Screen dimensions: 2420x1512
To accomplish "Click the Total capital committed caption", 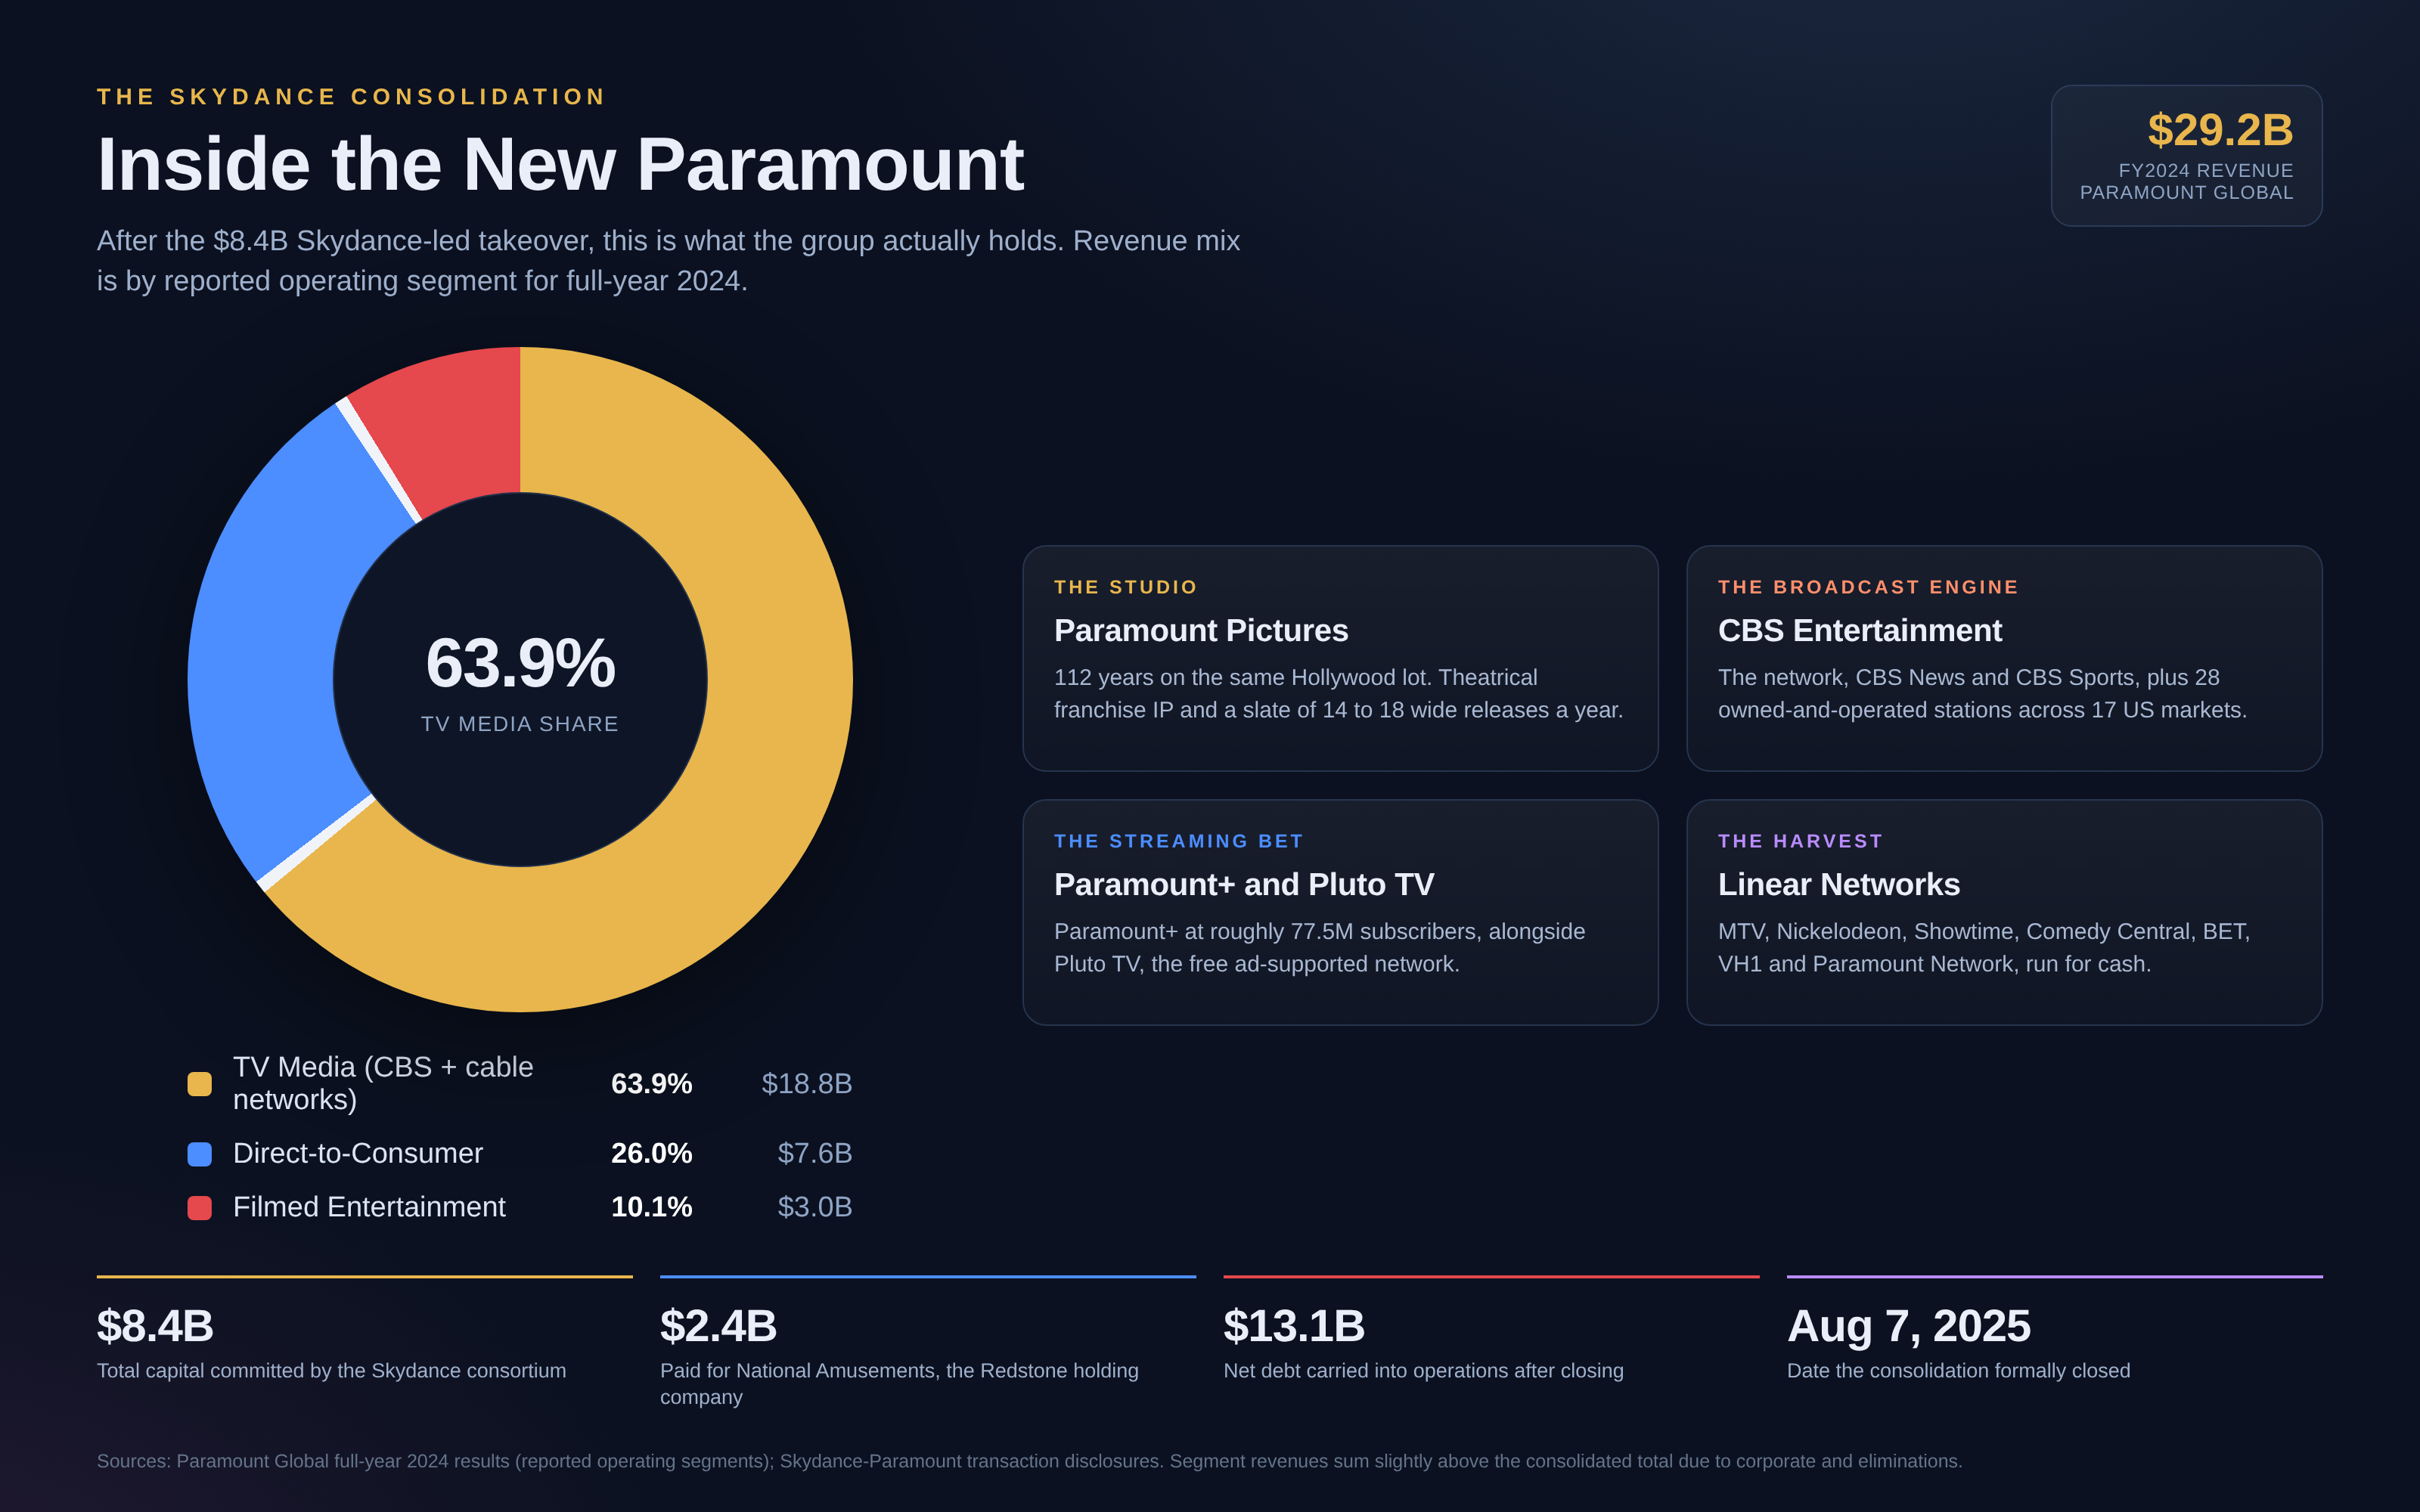I will (331, 1371).
